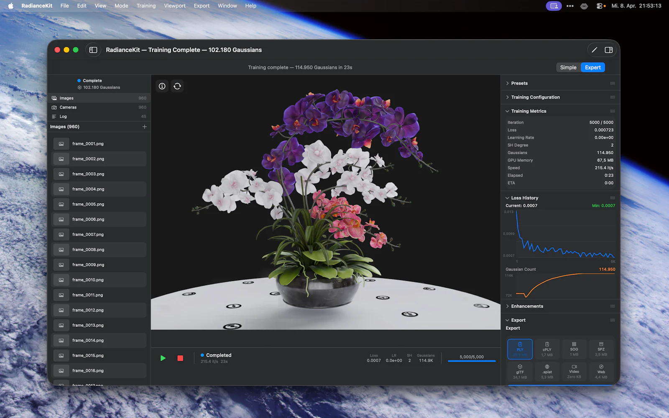Image resolution: width=669 pixels, height=418 pixels.
Task: Open the Training menu
Action: [146, 6]
